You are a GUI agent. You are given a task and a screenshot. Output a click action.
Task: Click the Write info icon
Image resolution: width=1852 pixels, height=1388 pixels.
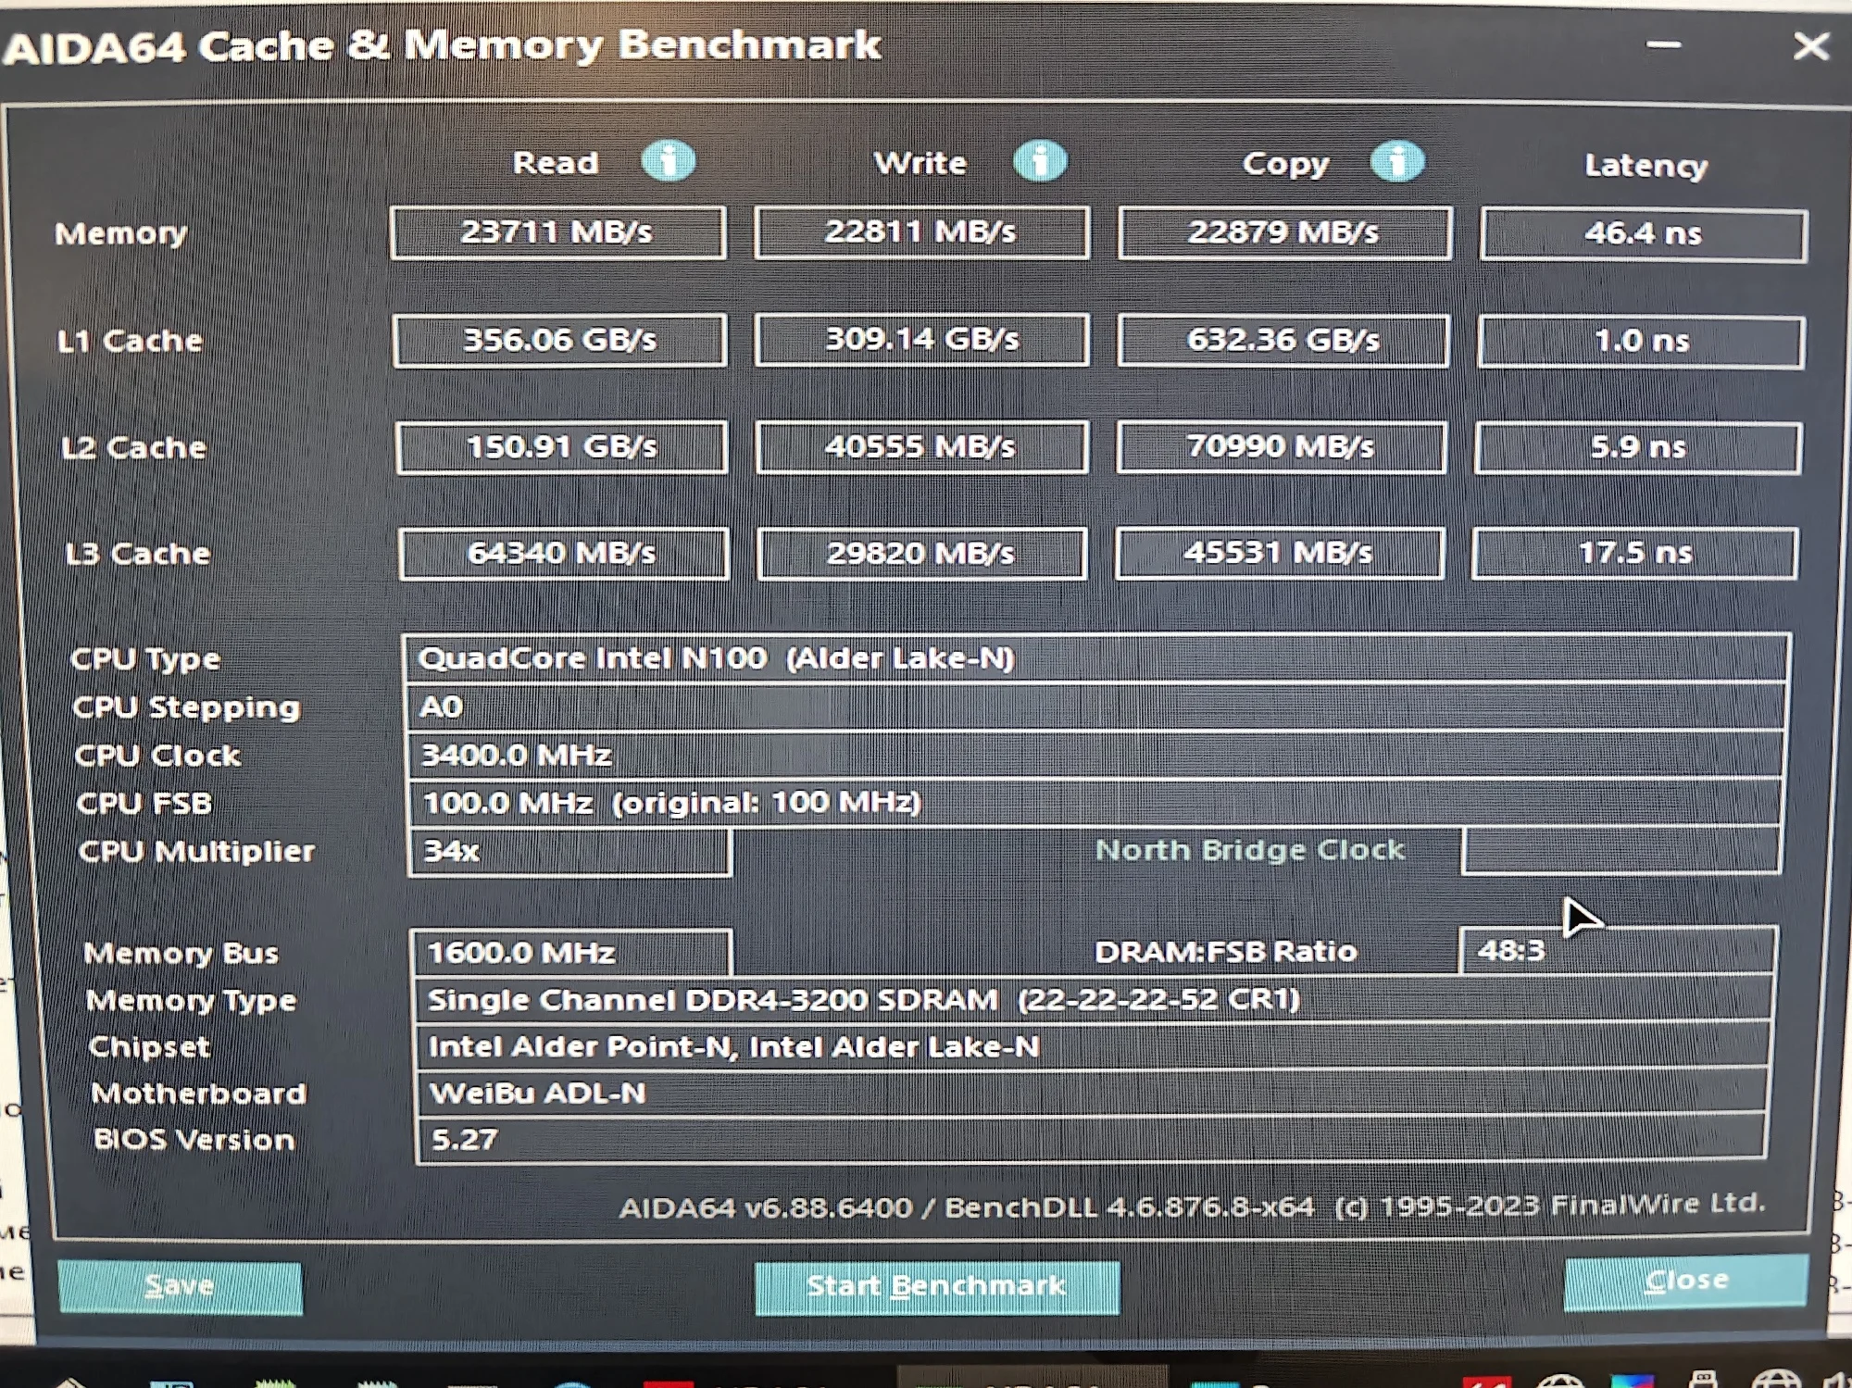tap(1039, 161)
